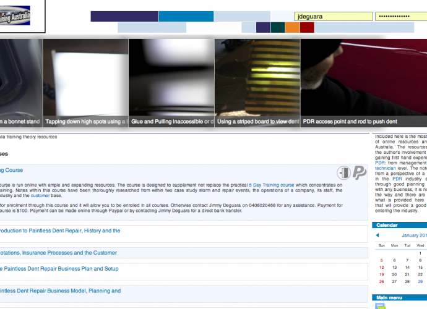Click the username field containing jdeguara

(334, 16)
